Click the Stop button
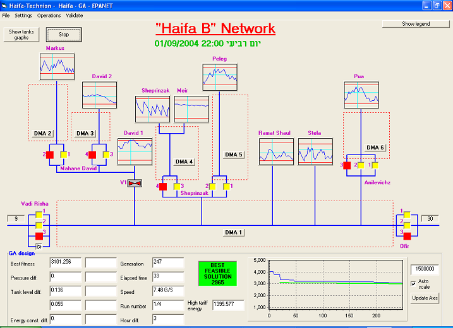This screenshot has width=453, height=328. pos(64,35)
